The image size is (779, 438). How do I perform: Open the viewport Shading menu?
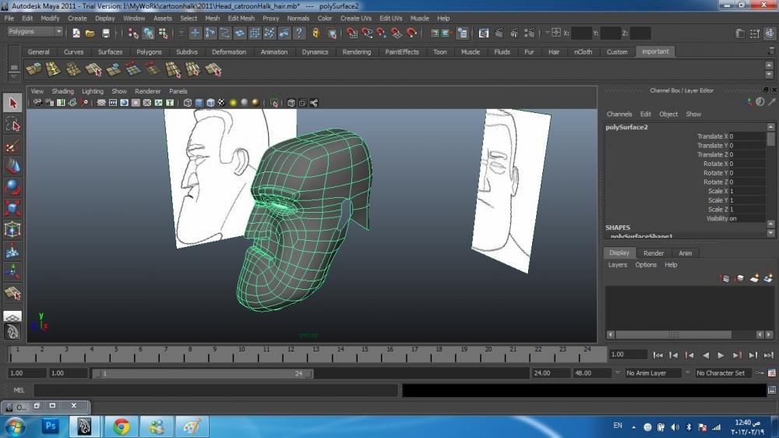point(62,91)
